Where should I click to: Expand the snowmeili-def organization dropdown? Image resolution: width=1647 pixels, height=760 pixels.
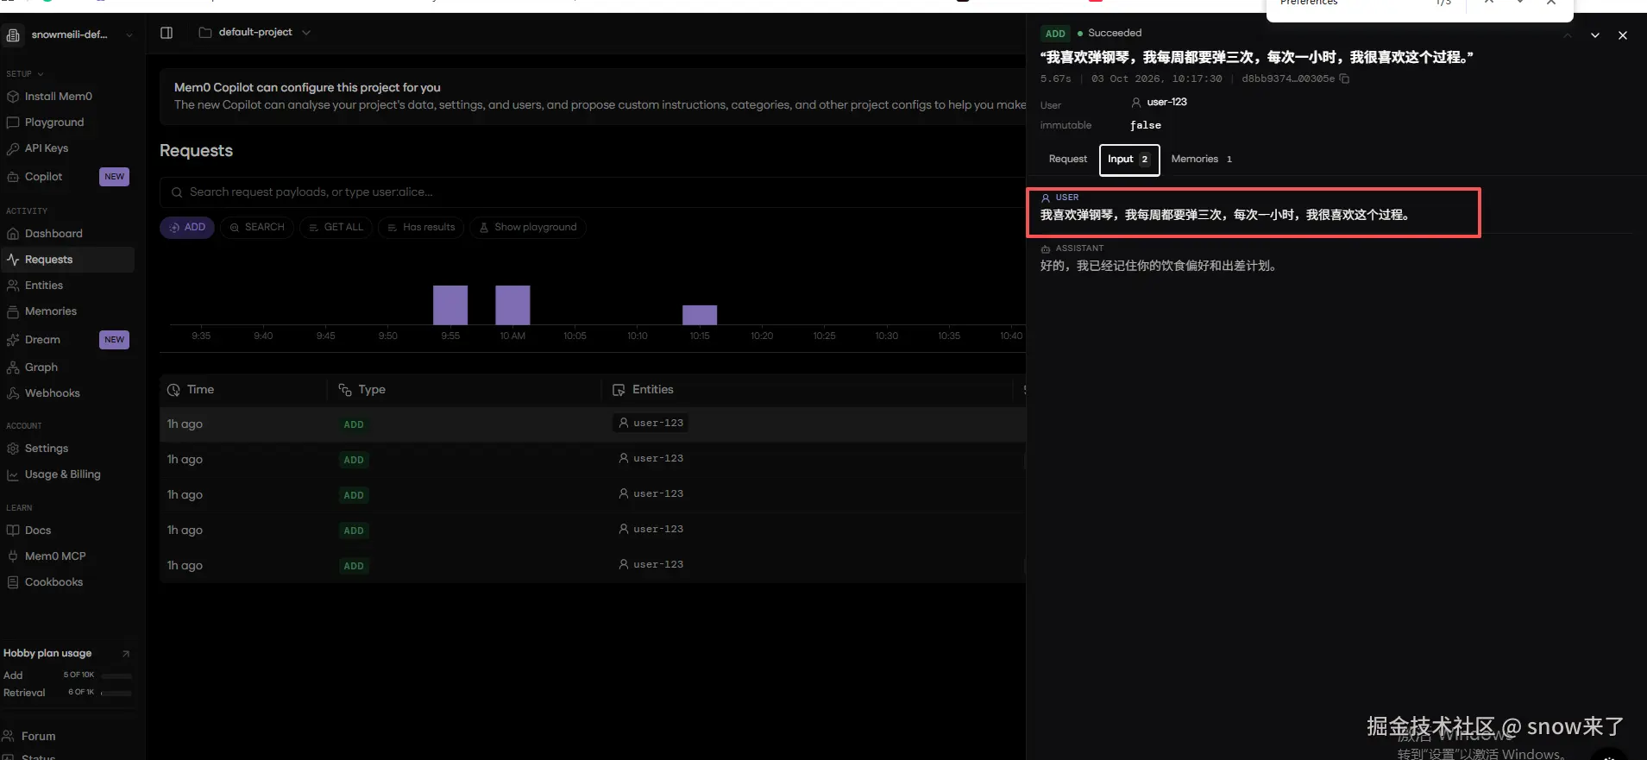[69, 35]
